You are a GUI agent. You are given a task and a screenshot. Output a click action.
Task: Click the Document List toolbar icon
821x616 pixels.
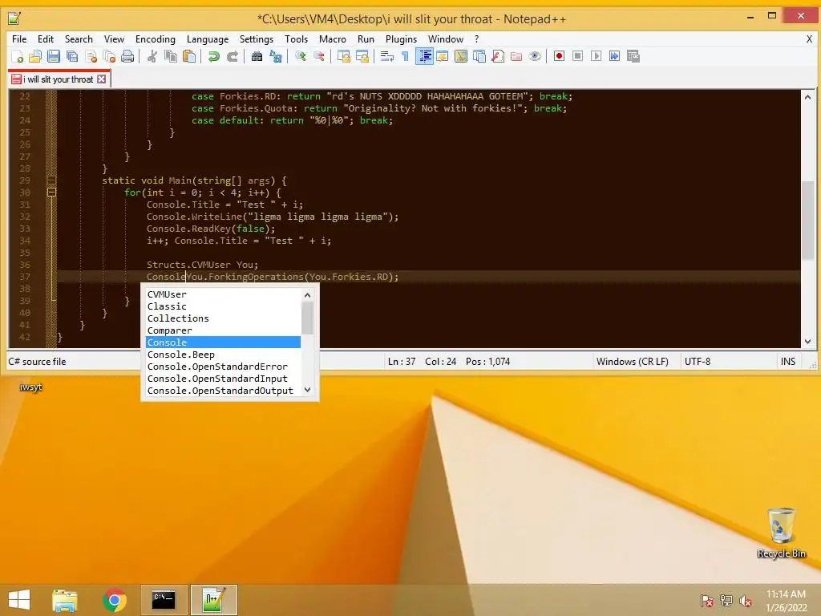tap(479, 56)
